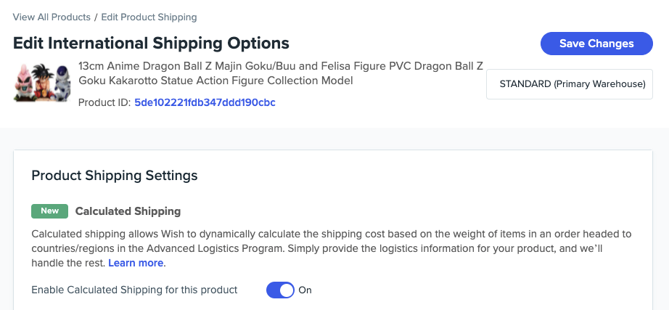This screenshot has height=310, width=669.
Task: Click the On label beside the toggle
Action: (x=305, y=290)
